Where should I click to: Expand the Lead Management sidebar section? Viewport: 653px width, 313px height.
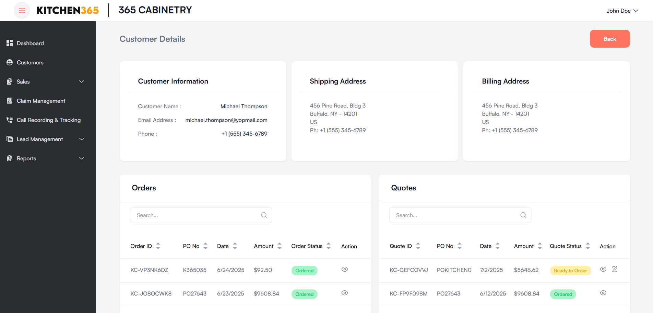click(x=82, y=139)
